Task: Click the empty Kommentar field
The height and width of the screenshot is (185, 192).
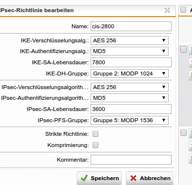Action: [x=131, y=160]
